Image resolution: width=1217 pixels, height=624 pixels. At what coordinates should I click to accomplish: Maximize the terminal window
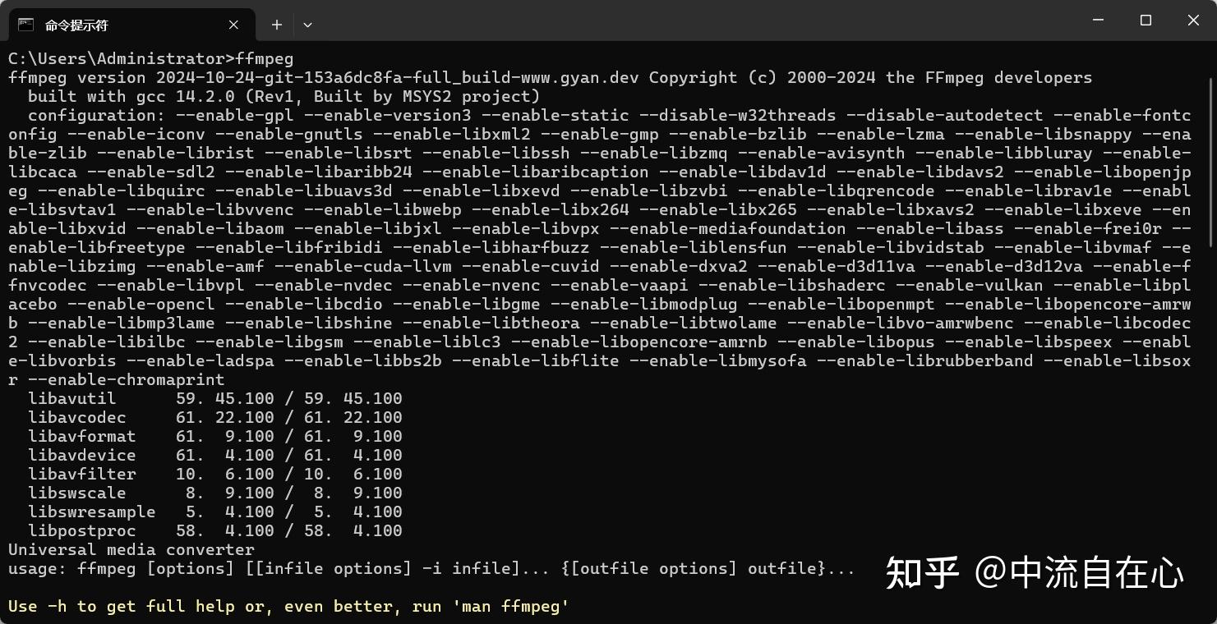[x=1146, y=21]
